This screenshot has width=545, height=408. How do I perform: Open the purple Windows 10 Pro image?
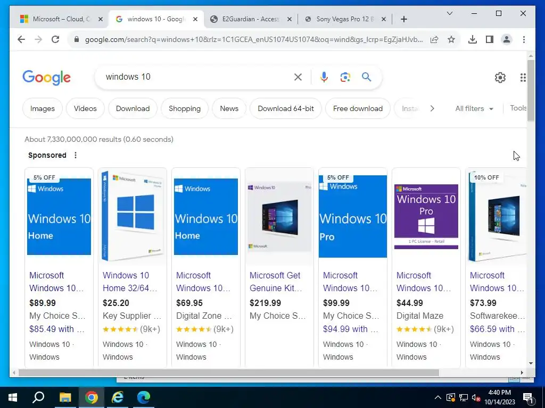click(426, 217)
